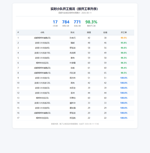Click the large green 98.3% overall rate
The image size is (150, 153).
(91, 22)
